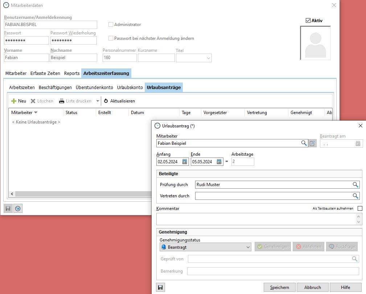Click the search icon for Prüfung durch
The width and height of the screenshot is (366, 294).
tap(355, 185)
